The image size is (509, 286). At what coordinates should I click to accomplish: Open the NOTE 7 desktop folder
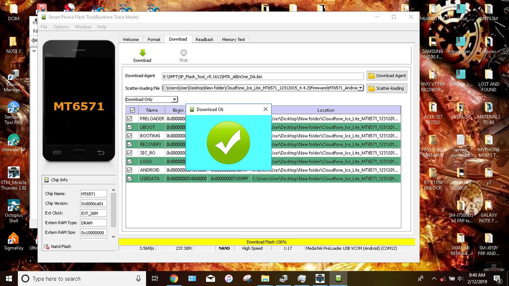coord(14,45)
